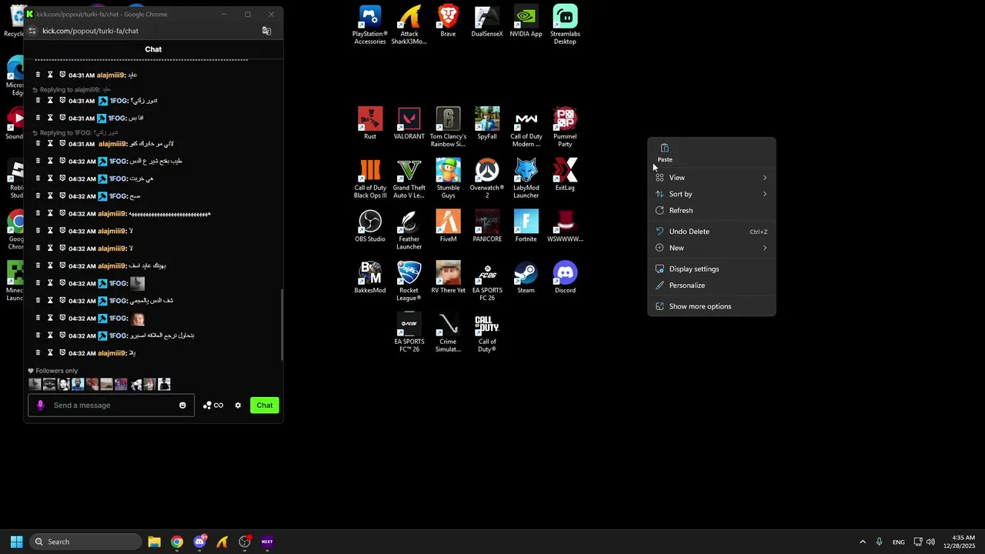Click the translate icon in Chrome address bar

pos(266,31)
